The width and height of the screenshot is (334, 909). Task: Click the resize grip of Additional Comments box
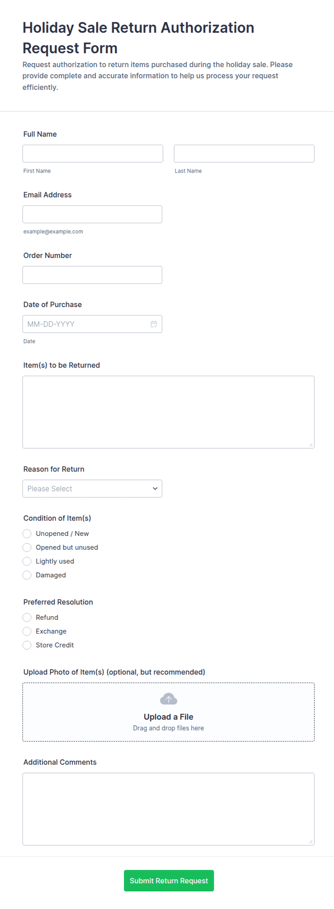(x=311, y=841)
